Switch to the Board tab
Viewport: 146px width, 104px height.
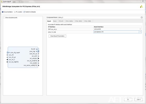click(49, 21)
